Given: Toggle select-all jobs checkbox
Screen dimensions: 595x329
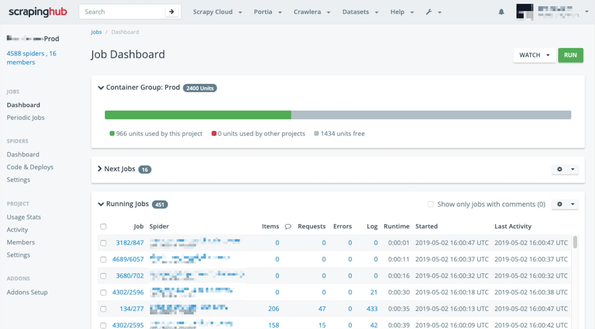Looking at the screenshot, I should coord(103,226).
